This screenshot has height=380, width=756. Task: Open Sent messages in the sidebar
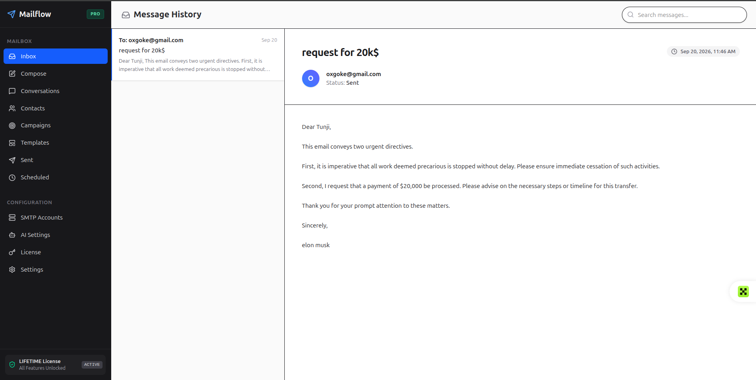click(56, 160)
